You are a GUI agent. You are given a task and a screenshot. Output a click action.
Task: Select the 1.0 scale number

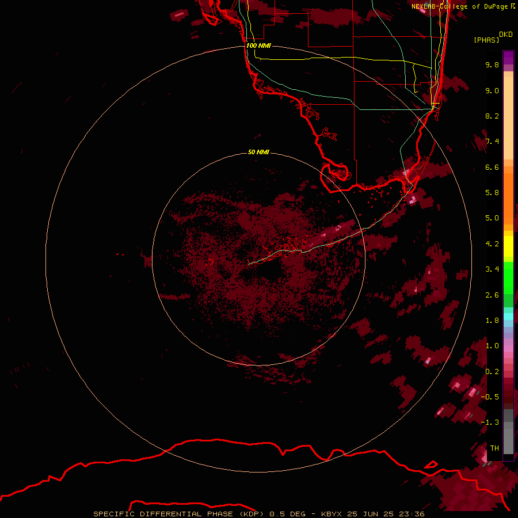(492, 346)
